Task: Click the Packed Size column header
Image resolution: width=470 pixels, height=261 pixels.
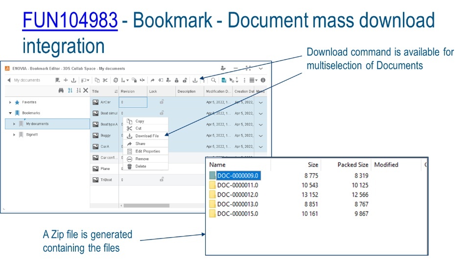Action: [x=353, y=165]
